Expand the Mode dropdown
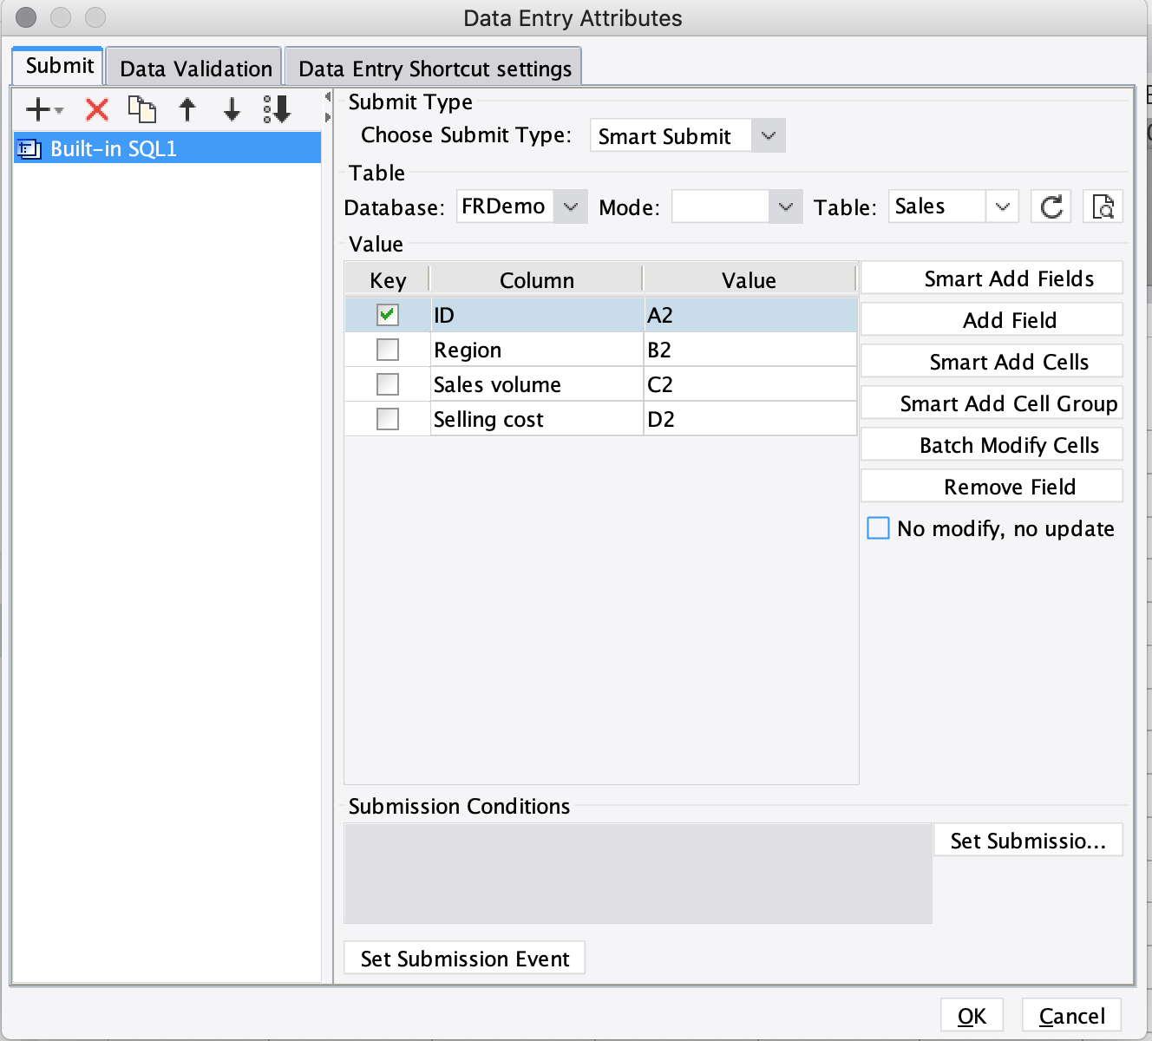1152x1041 pixels. tap(785, 206)
